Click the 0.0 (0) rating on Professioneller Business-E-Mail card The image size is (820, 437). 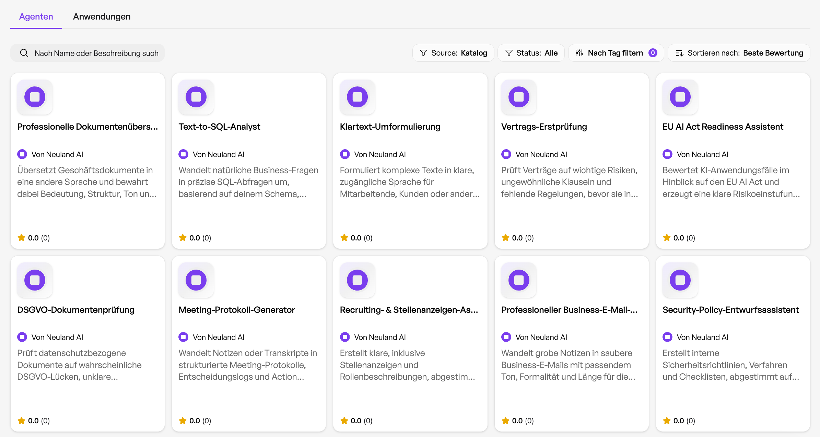pyautogui.click(x=518, y=421)
